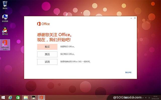Click the heading line "现在，我们开始吧!"
Viewport: 161px width, 100px height.
[x=54, y=40]
